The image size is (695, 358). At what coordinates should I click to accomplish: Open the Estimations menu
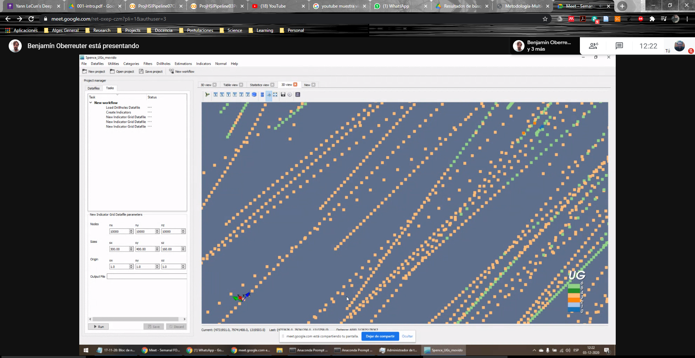pos(183,64)
